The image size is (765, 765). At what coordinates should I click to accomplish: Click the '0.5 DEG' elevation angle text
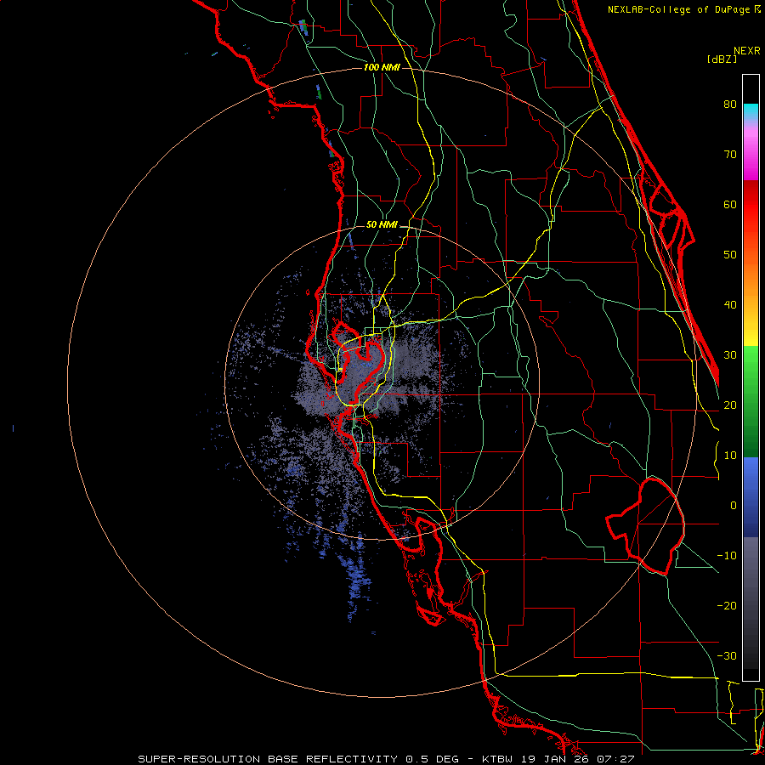(432, 759)
